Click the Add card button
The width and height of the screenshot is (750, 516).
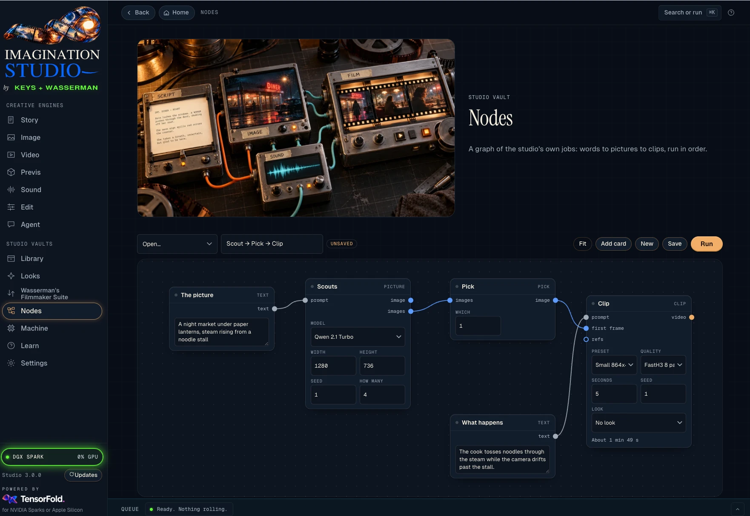pyautogui.click(x=613, y=244)
